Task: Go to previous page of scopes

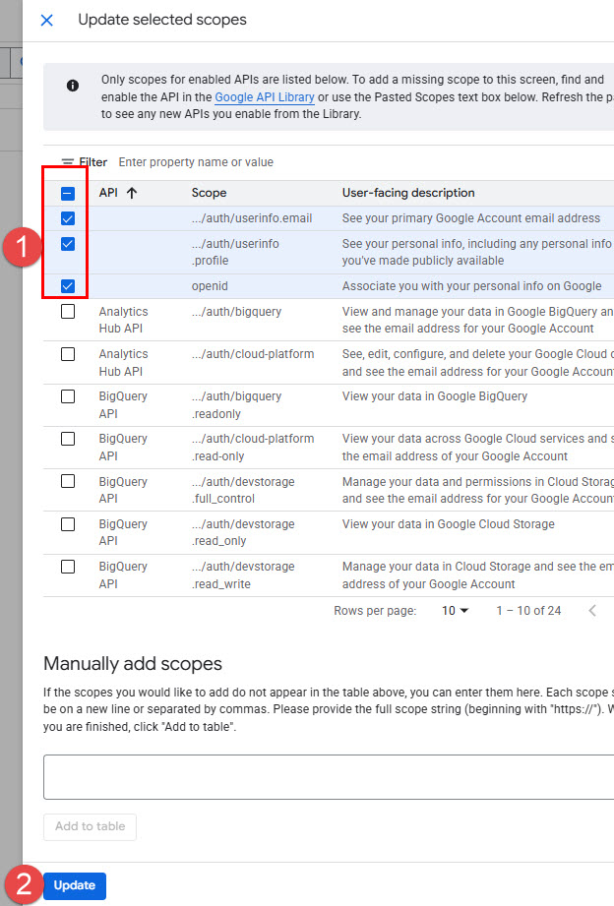Action: tap(592, 611)
